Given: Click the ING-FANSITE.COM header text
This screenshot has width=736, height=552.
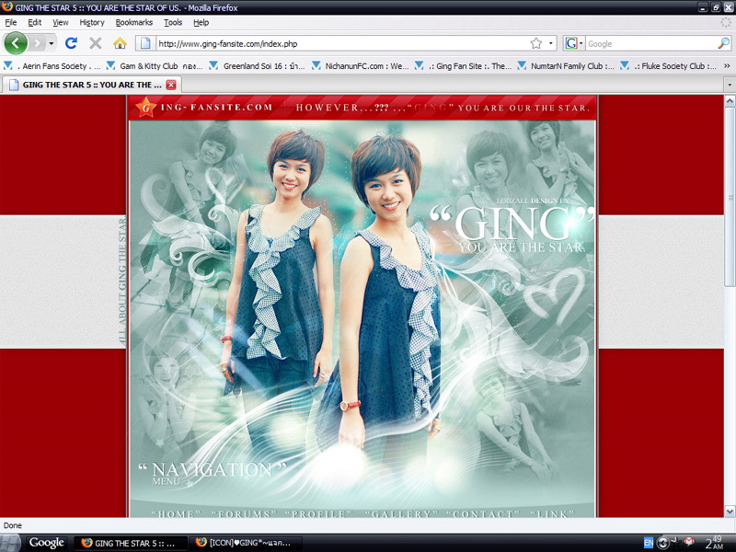Looking at the screenshot, I should point(216,108).
